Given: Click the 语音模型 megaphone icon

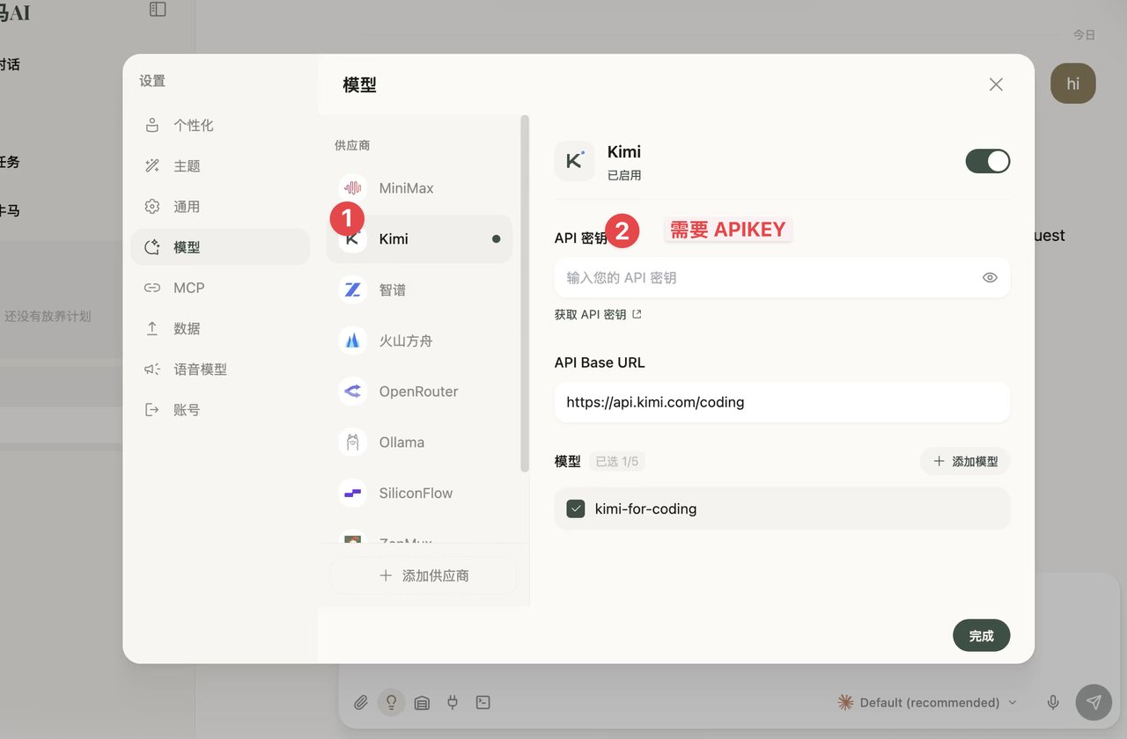Looking at the screenshot, I should (x=152, y=369).
